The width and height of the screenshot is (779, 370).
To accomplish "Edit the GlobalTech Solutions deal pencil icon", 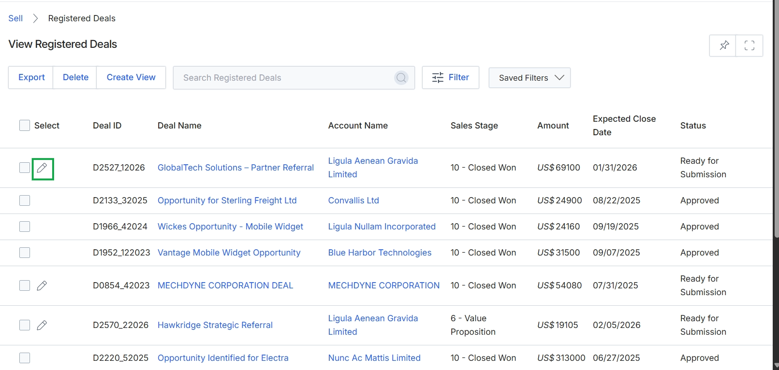I will coord(42,168).
